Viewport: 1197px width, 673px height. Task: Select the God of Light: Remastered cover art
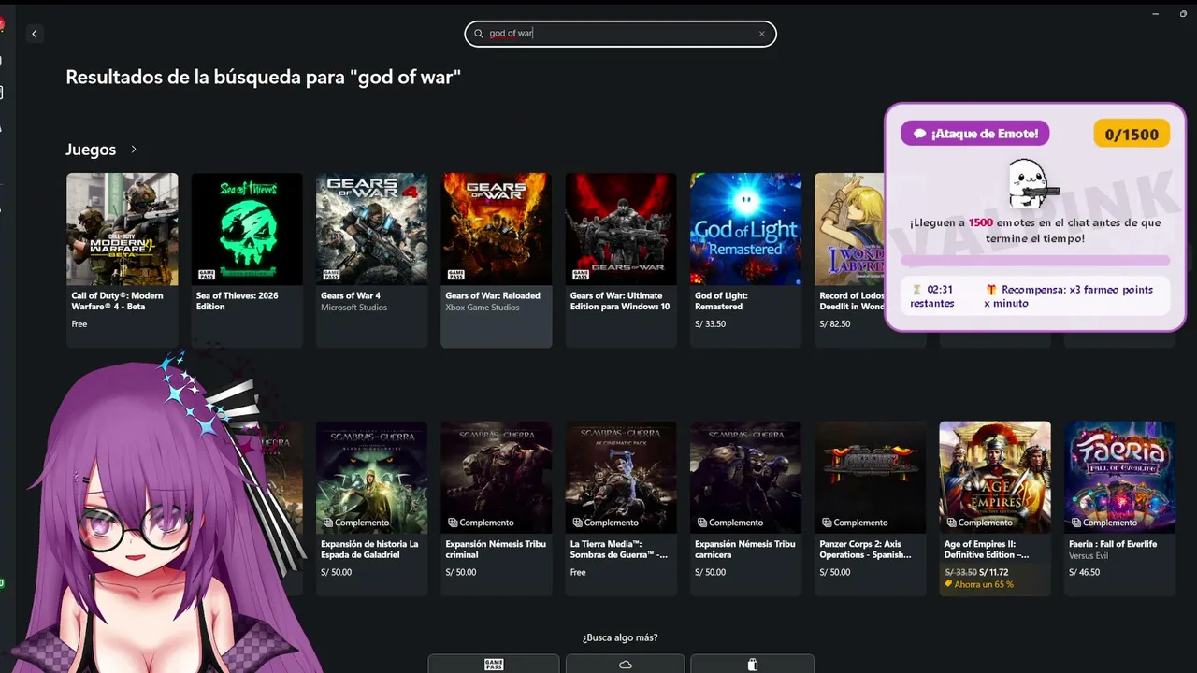[745, 229]
